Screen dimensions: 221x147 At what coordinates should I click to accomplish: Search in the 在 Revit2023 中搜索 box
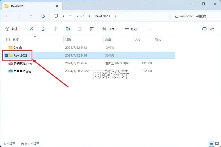pyautogui.click(x=196, y=16)
